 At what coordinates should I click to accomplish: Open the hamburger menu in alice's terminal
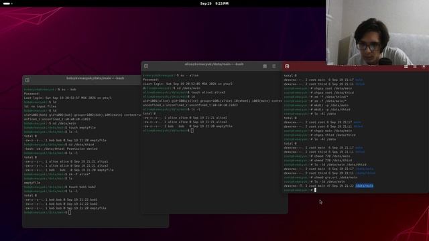[x=274, y=66]
